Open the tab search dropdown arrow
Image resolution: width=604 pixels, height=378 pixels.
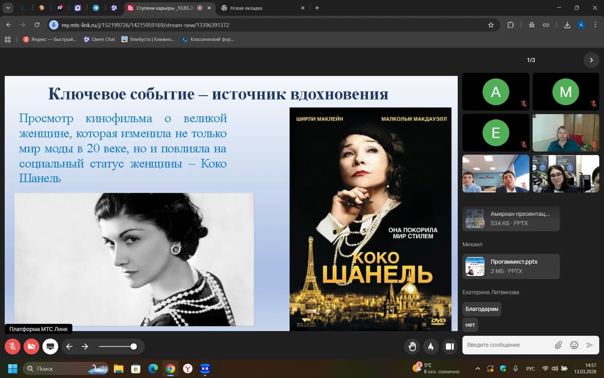point(8,8)
